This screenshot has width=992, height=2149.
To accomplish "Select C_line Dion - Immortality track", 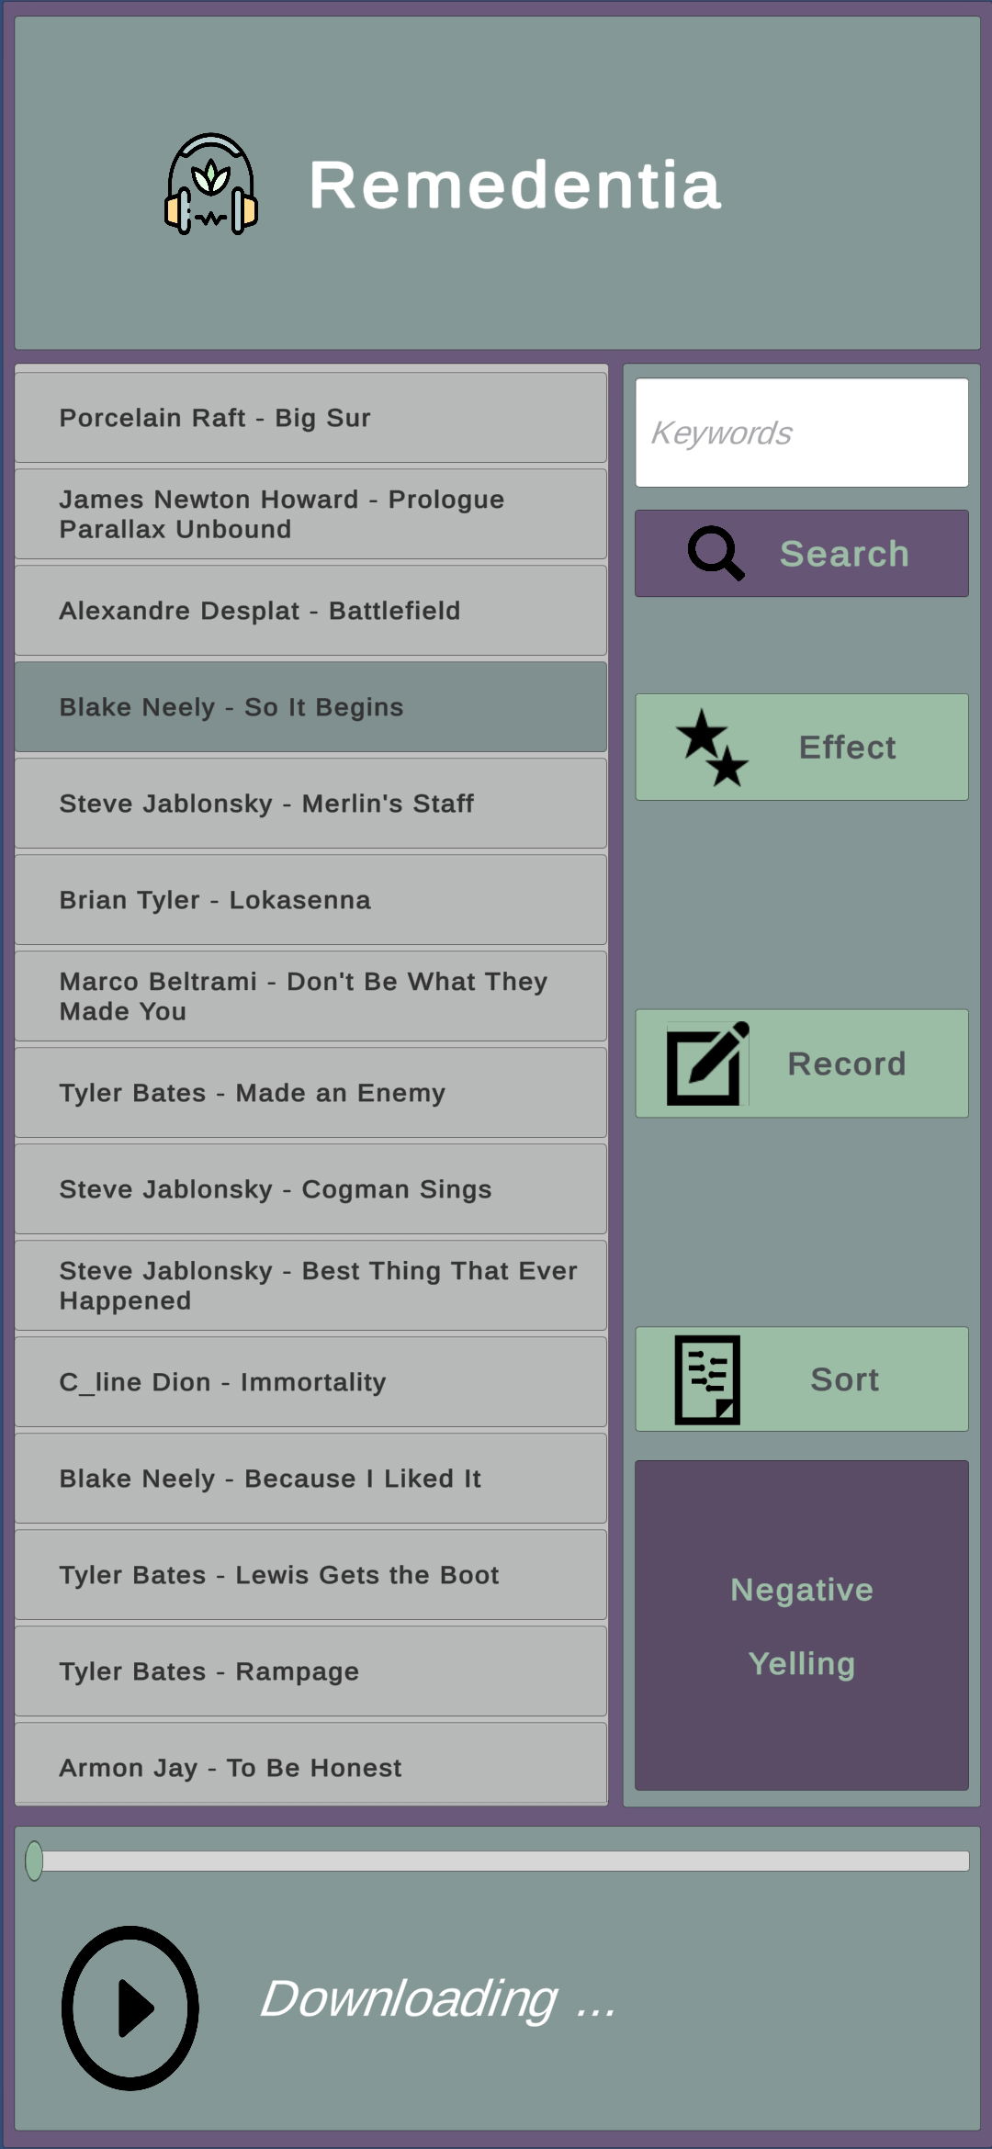I will click(x=310, y=1382).
